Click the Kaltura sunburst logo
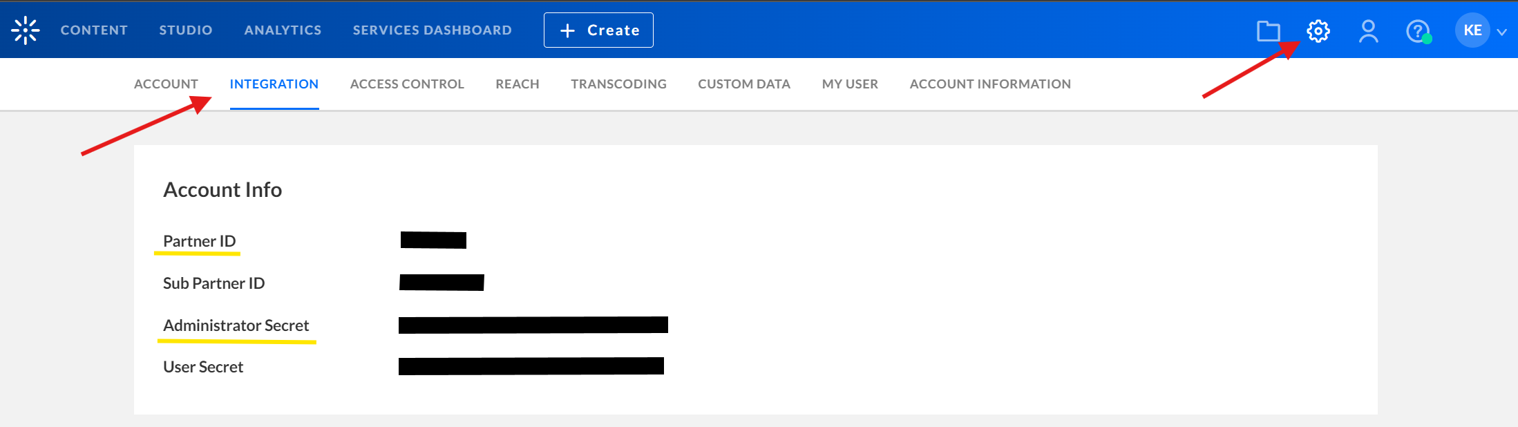1518x427 pixels. point(26,30)
